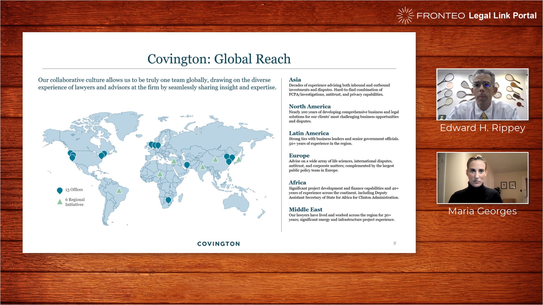Click the FRONTEO starburst logo icon

click(x=405, y=16)
